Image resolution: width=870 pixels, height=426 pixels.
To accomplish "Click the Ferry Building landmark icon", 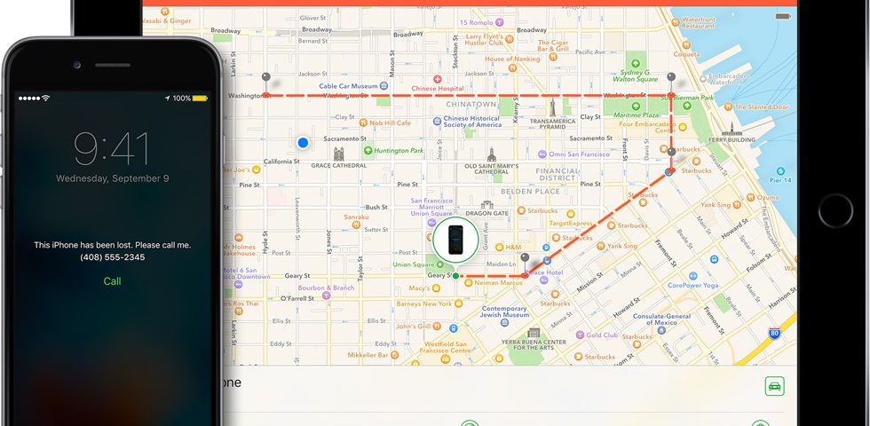I will click(x=732, y=129).
